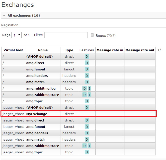Click the D badge on / vhost amq.fanout row
This screenshot has height=160, width=166.
click(x=87, y=69)
